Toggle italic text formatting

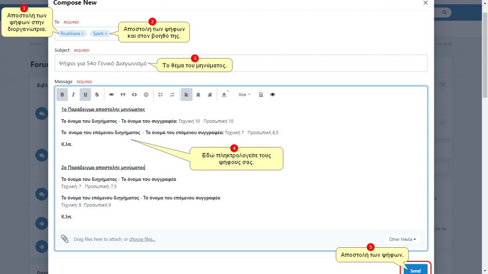[x=73, y=94]
